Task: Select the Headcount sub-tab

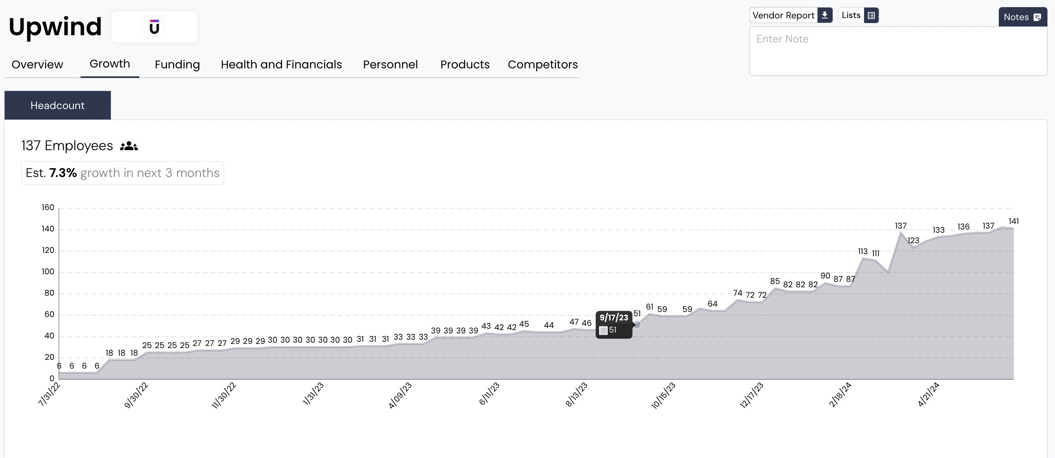Action: point(57,105)
